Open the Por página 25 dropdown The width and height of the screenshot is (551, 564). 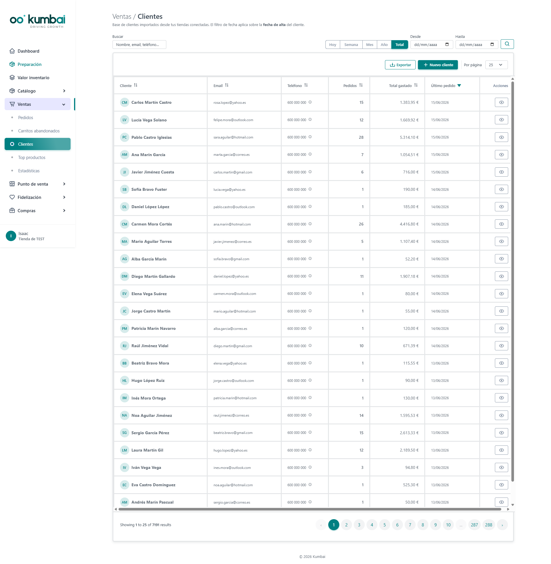tap(496, 65)
